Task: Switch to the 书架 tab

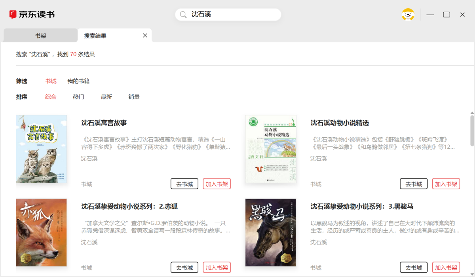Action: tap(41, 36)
